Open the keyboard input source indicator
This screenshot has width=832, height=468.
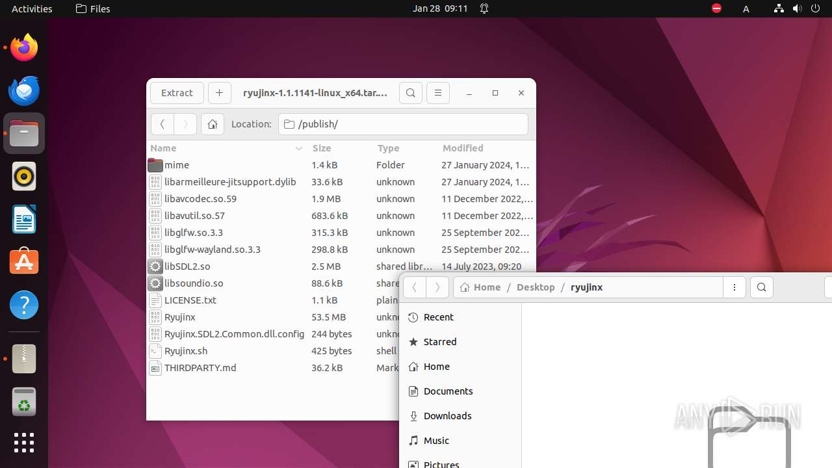(x=746, y=8)
